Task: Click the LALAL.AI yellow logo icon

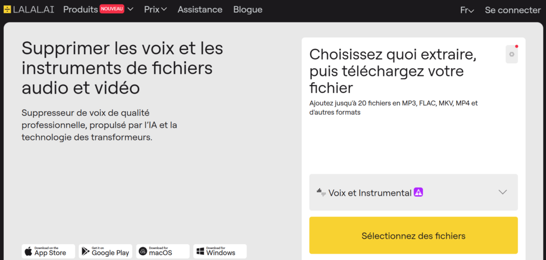Action: pyautogui.click(x=7, y=10)
